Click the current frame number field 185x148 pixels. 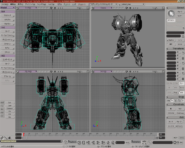(120, 142)
